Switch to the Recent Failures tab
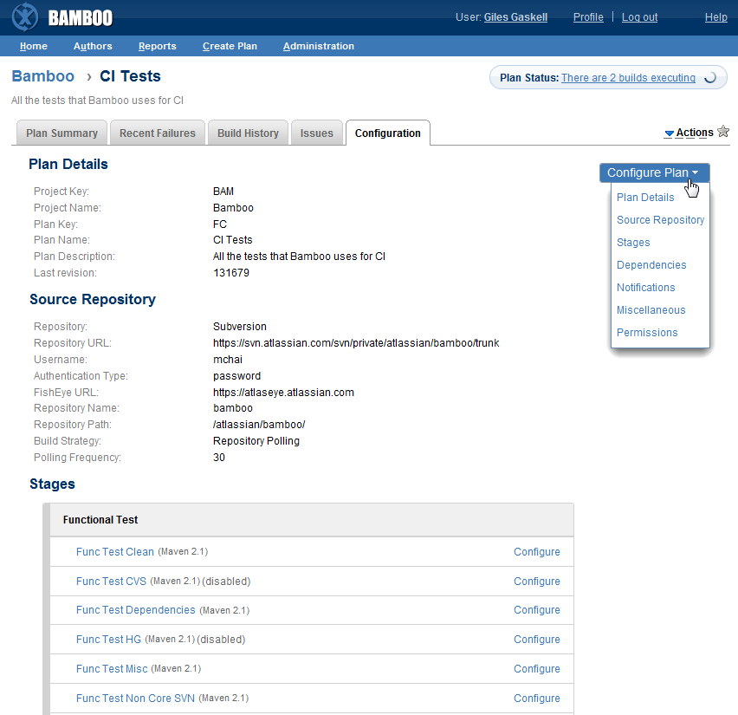 coord(157,133)
